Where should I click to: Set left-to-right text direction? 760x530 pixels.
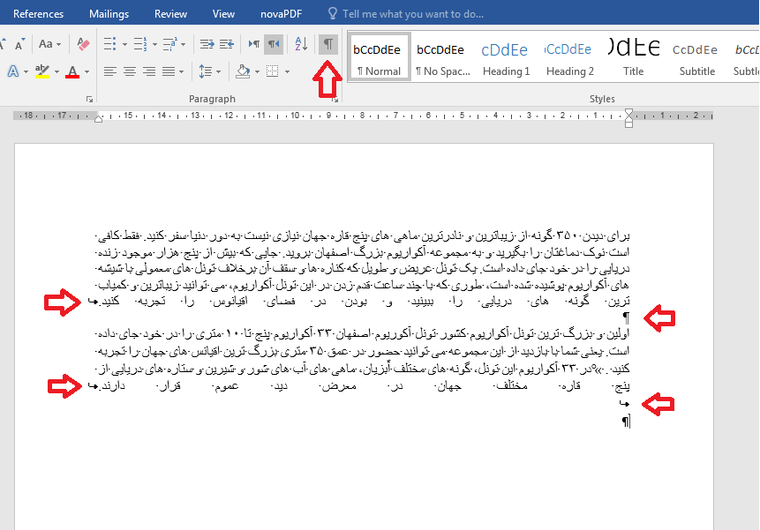254,44
